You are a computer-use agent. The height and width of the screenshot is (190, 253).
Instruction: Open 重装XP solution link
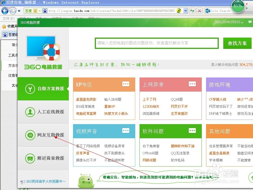[110, 107]
